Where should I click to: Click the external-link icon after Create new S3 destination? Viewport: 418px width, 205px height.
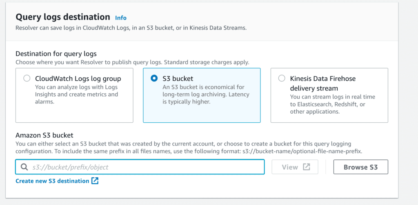tap(95, 181)
